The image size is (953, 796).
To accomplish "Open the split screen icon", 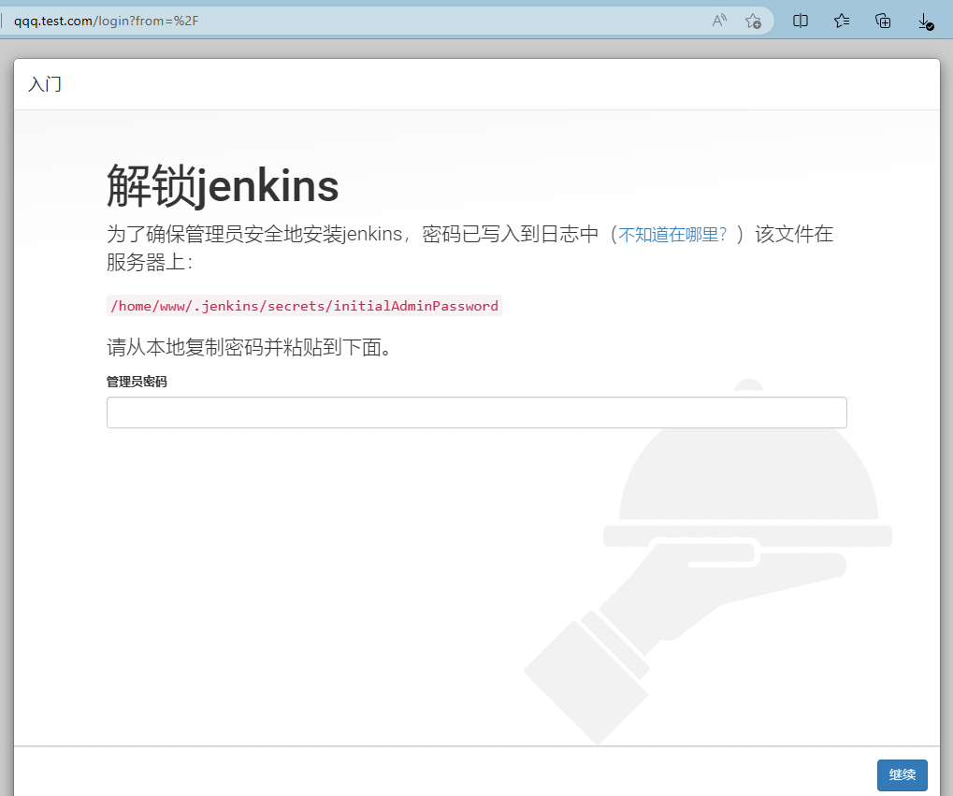I will [801, 21].
